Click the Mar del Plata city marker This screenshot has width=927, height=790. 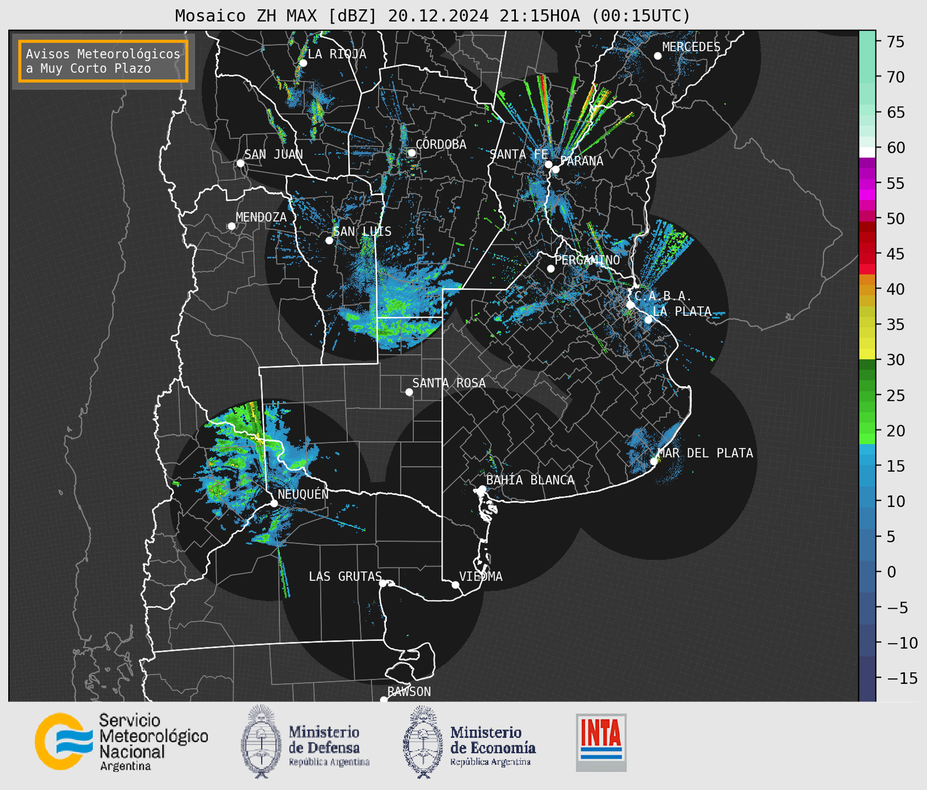[654, 461]
